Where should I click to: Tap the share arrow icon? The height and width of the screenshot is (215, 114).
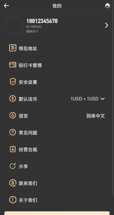coord(13,166)
